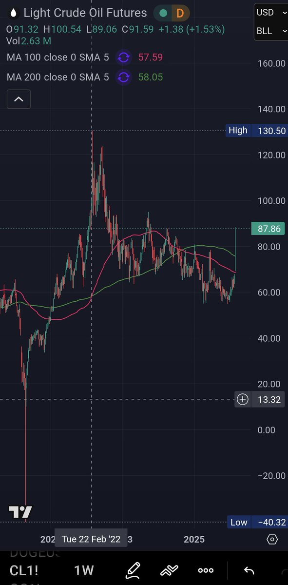The width and height of the screenshot is (288, 585).
Task: Change the 1W interval
Action: [84, 570]
